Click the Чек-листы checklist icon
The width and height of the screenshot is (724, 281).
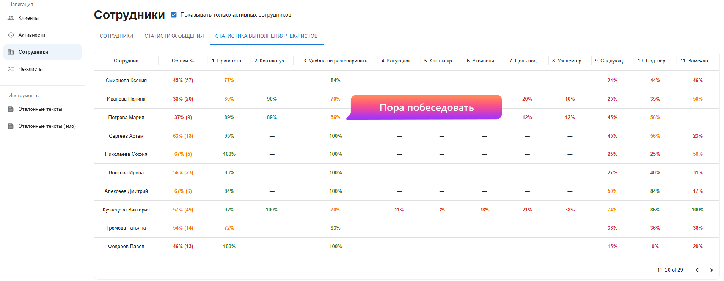(x=11, y=69)
